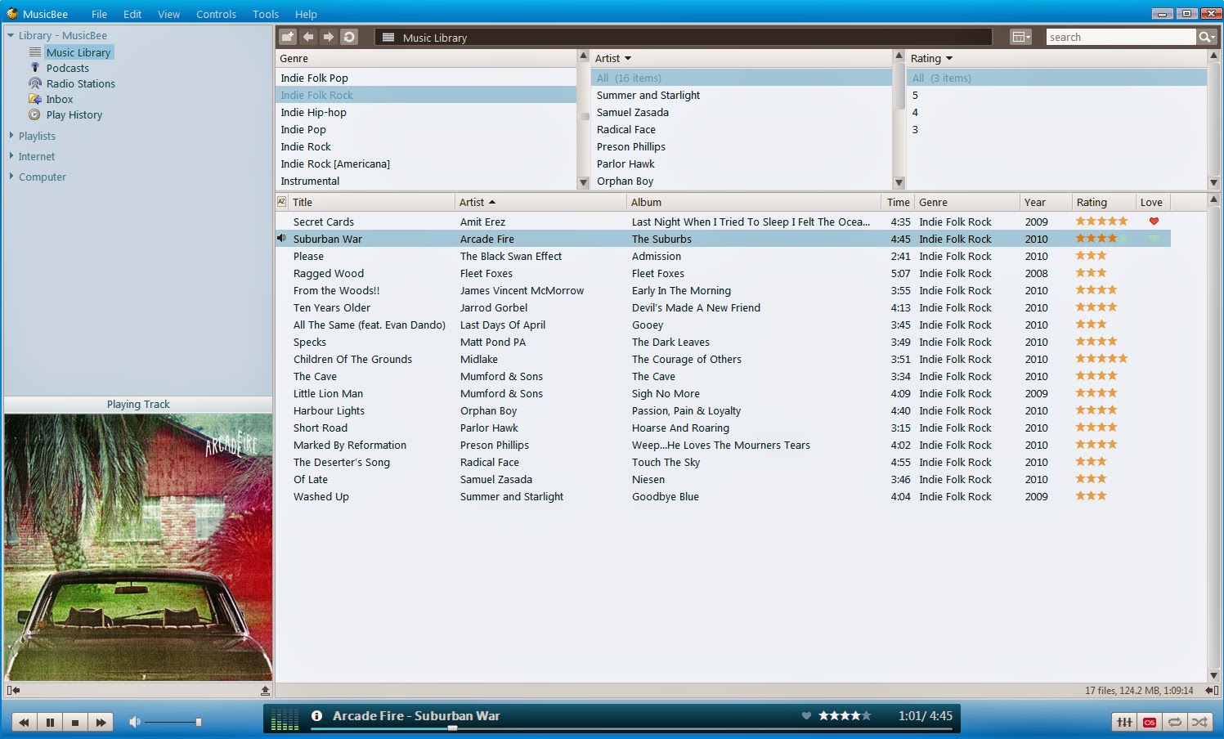Expand the Playlists tree node
This screenshot has width=1224, height=739.
pos(11,136)
